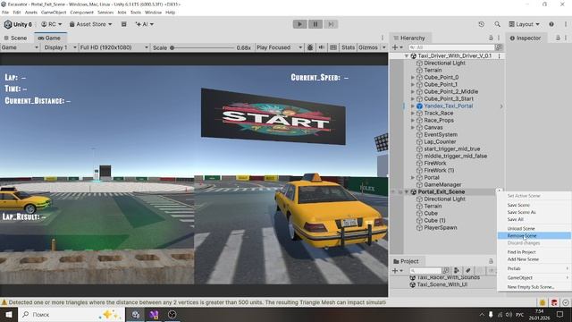Image resolution: width=572 pixels, height=322 pixels.
Task: Select the Hierarchy tab
Action: (x=409, y=38)
